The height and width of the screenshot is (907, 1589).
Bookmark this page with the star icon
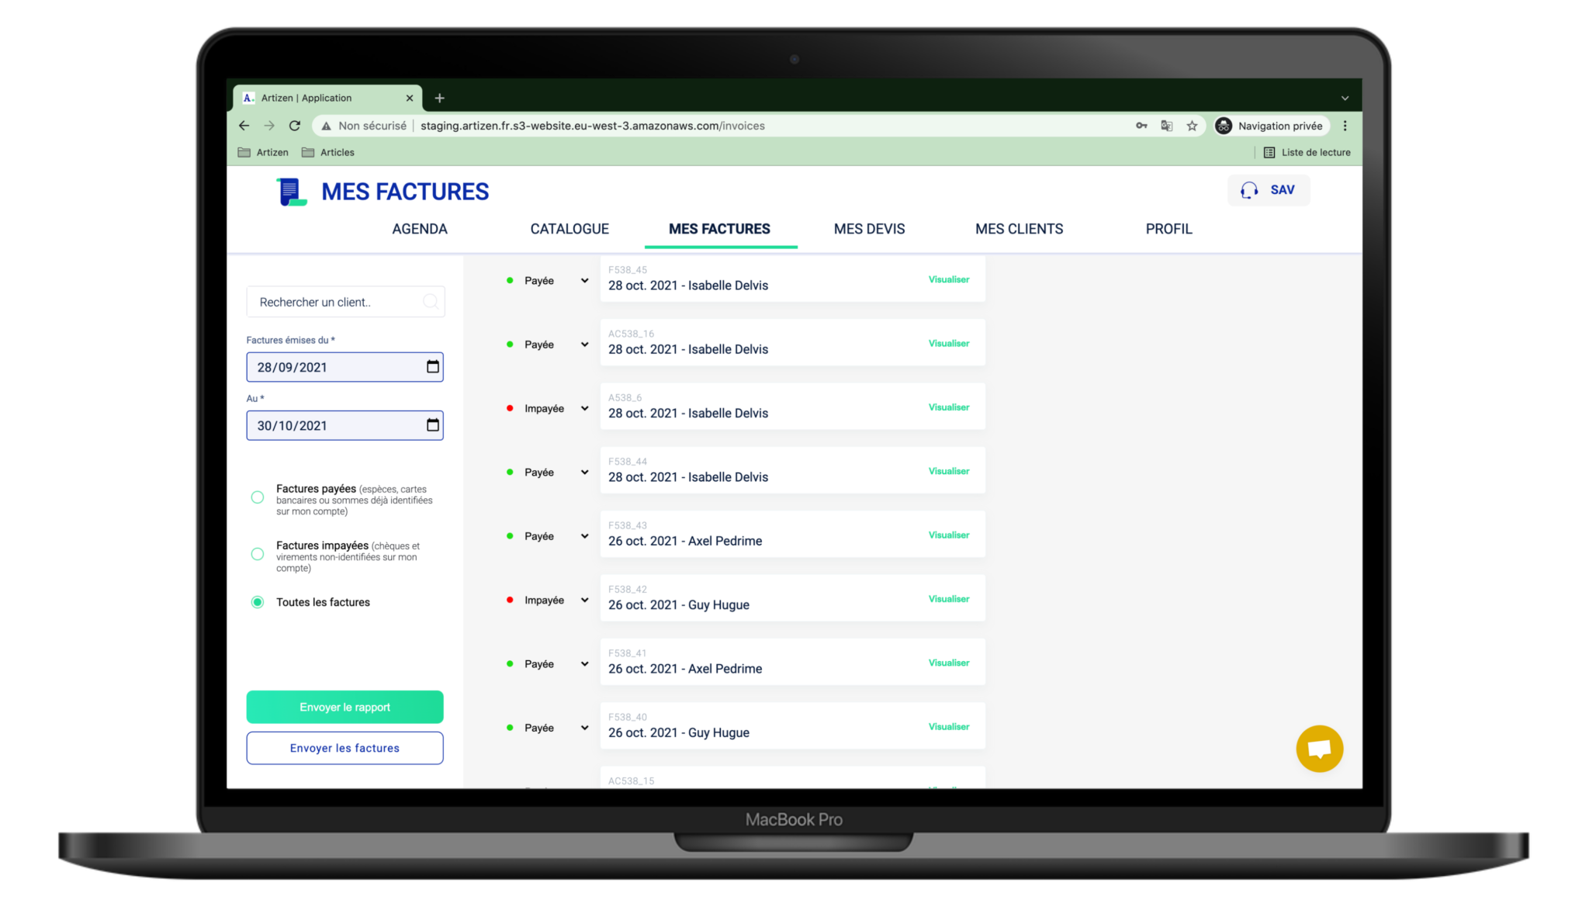(x=1192, y=126)
